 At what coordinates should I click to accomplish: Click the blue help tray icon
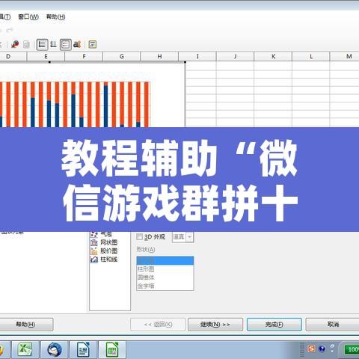coord(322,349)
